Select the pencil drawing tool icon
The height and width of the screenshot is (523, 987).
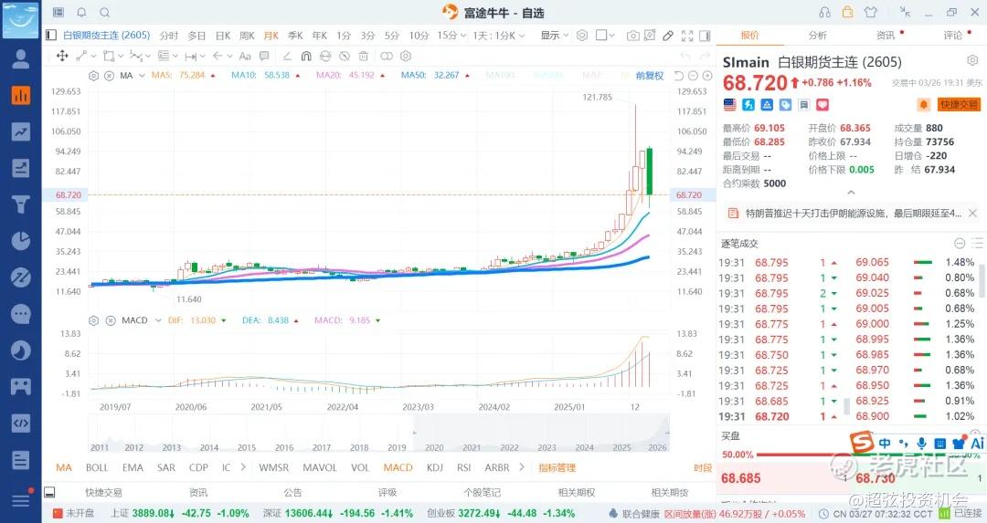tap(668, 36)
